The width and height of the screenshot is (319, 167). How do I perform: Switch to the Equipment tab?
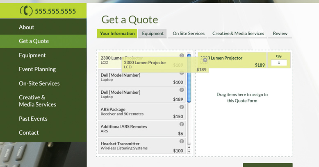[153, 34]
